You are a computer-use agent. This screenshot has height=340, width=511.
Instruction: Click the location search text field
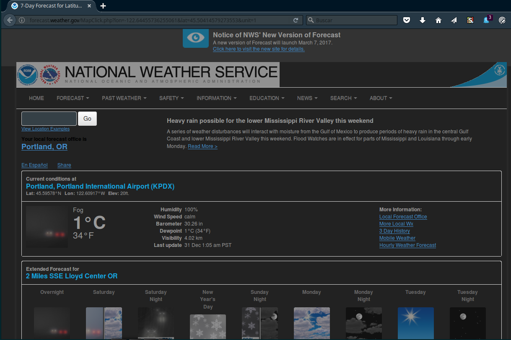point(49,119)
